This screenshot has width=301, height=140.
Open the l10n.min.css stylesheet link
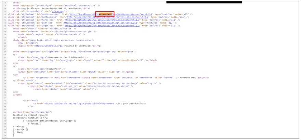click(100, 23)
